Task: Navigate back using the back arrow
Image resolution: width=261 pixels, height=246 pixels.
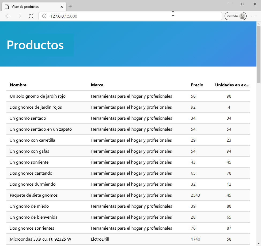Action: 7,16
